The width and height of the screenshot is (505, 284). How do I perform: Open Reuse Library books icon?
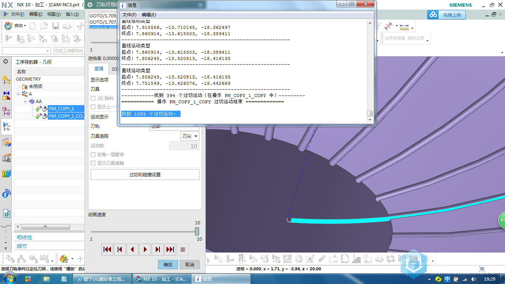6,173
